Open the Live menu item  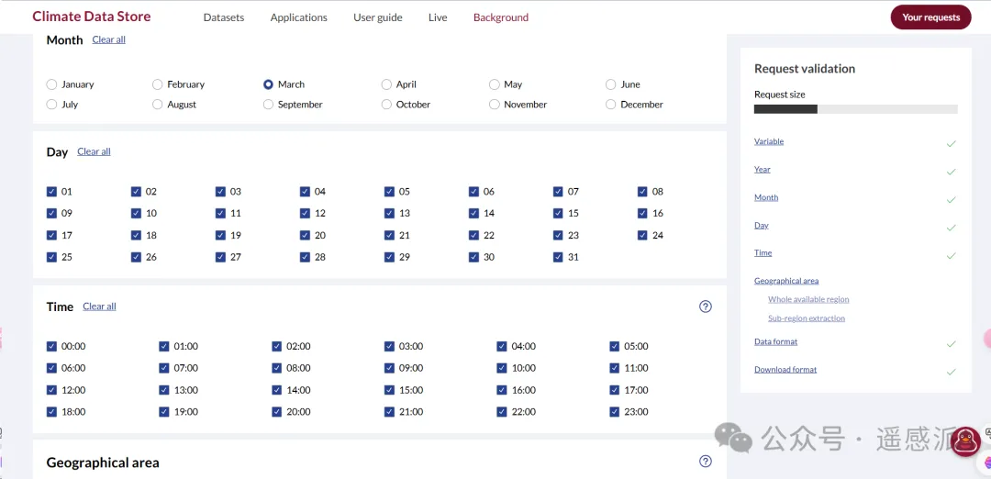[438, 17]
